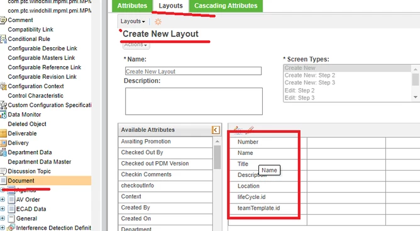This screenshot has width=420, height=231.
Task: Select Create New screen type
Action: [348, 68]
